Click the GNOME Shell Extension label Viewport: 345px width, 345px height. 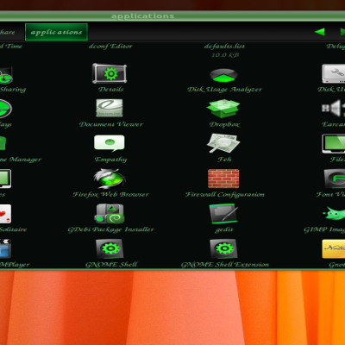225,265
